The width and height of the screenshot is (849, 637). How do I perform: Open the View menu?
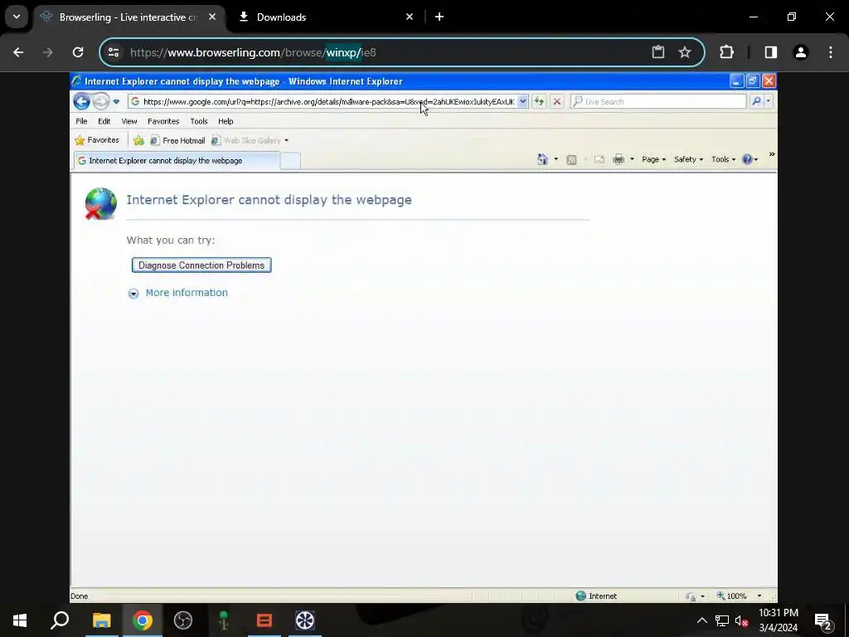[129, 121]
